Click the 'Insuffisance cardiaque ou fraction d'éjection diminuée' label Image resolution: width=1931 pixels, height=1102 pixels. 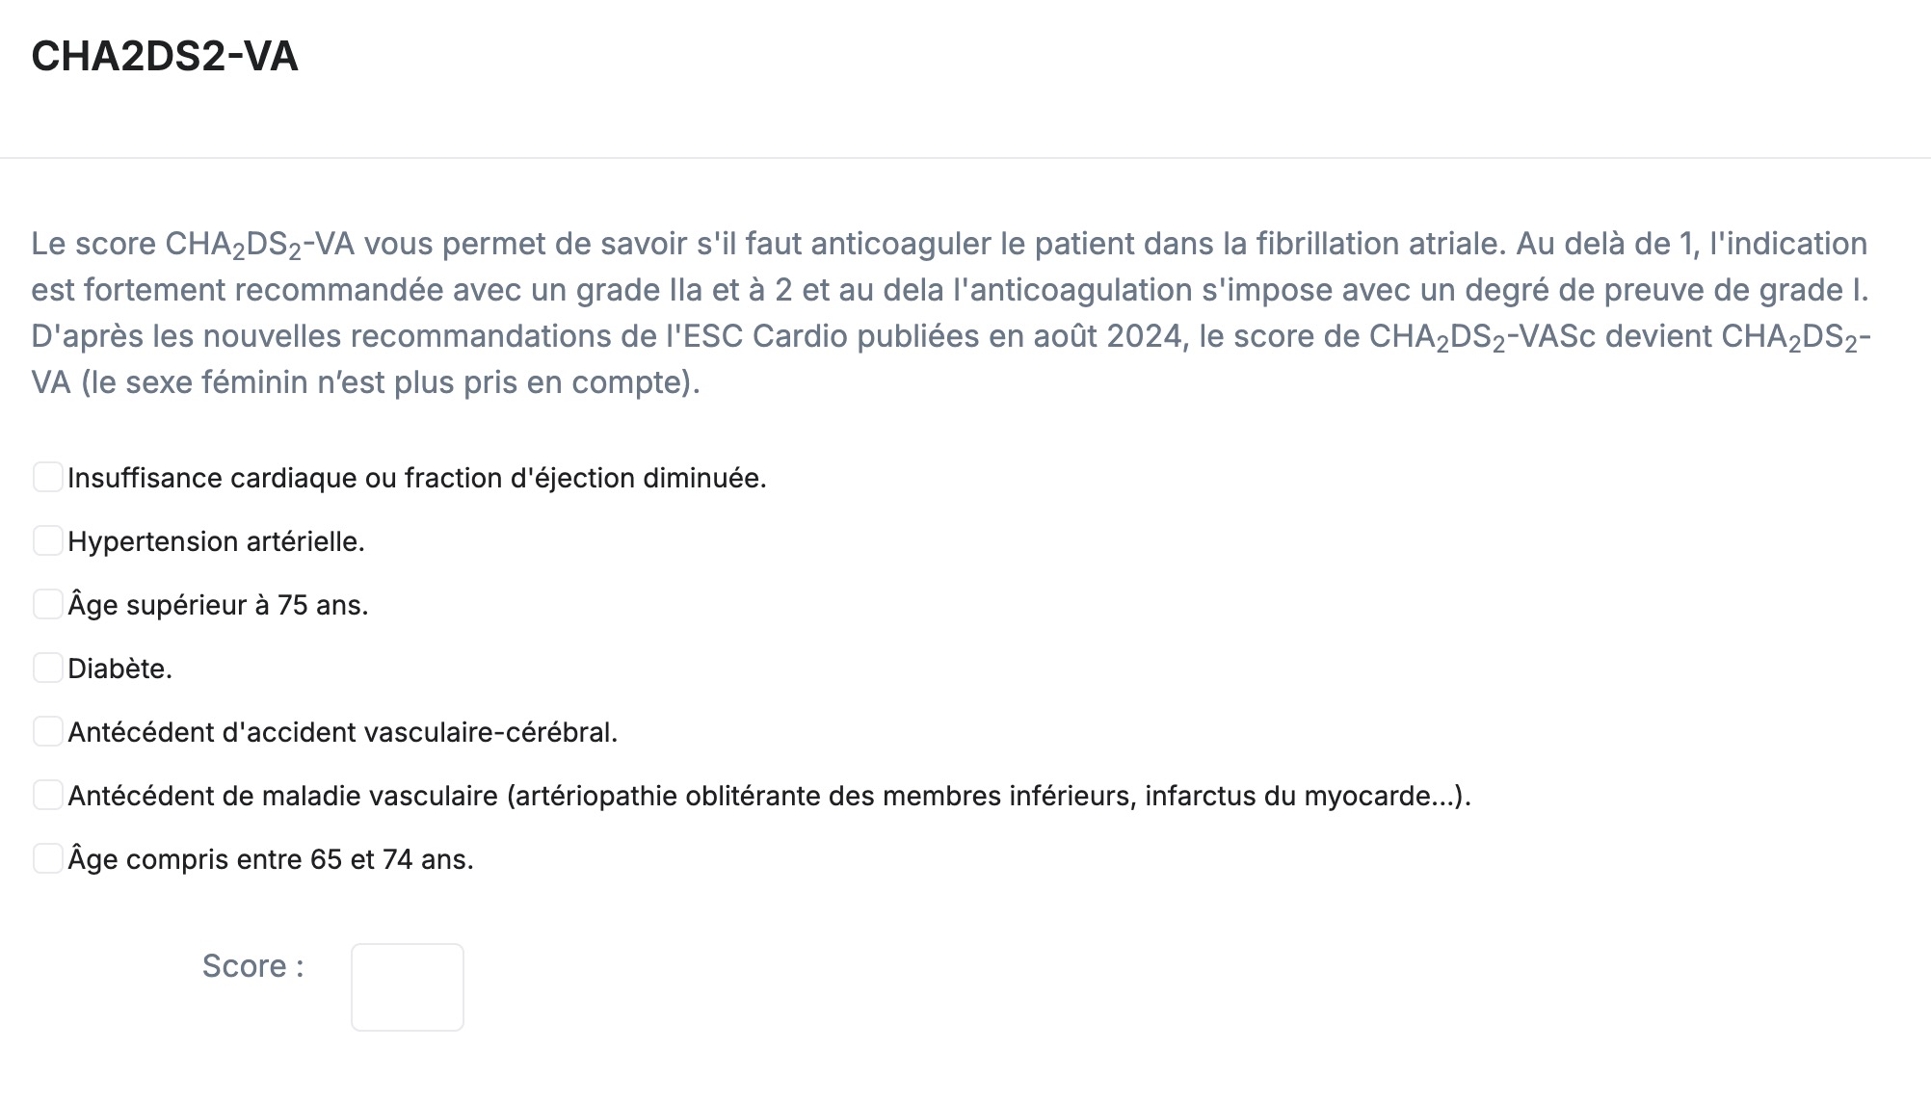tap(417, 479)
